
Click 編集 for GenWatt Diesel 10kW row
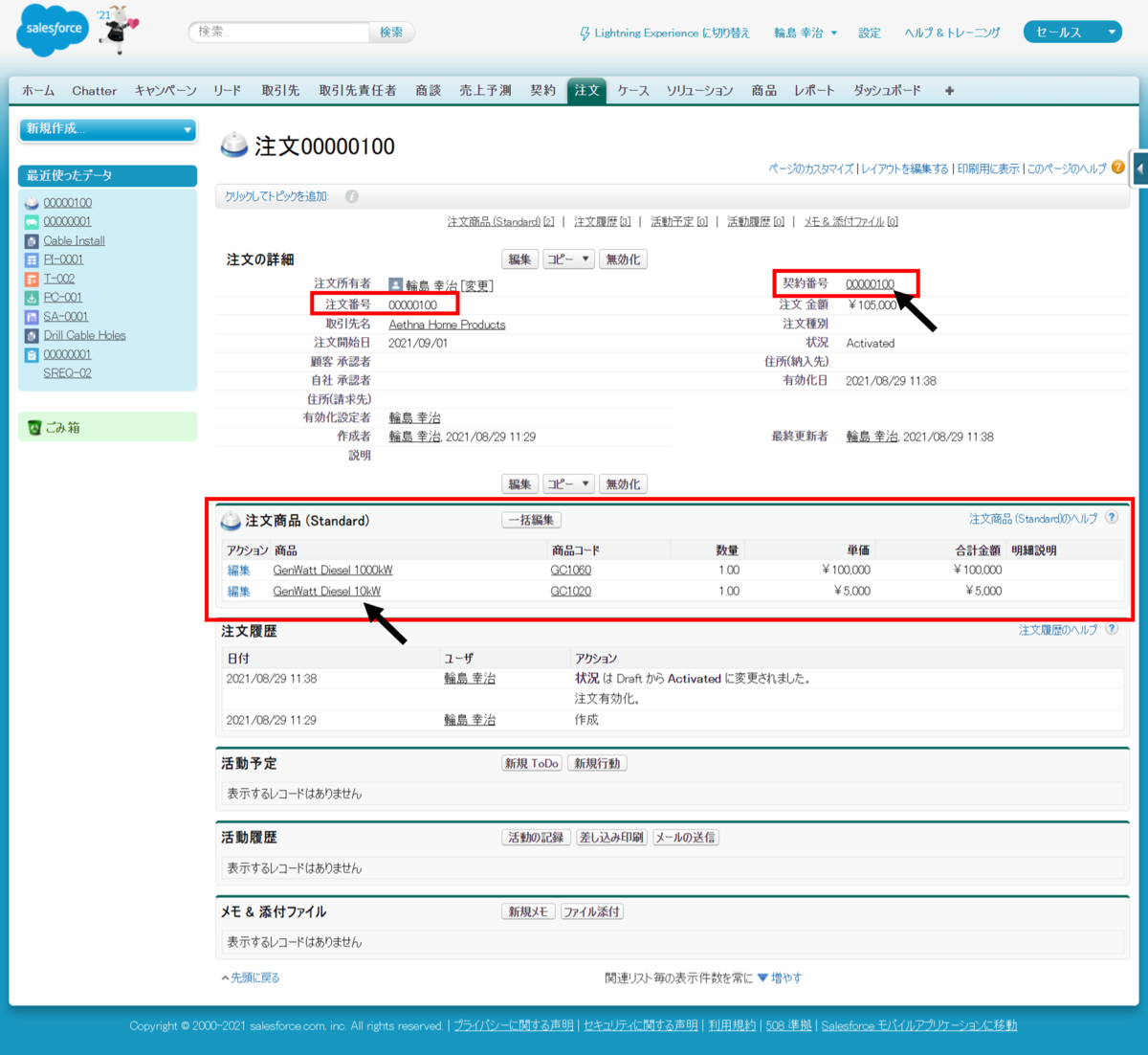[239, 592]
